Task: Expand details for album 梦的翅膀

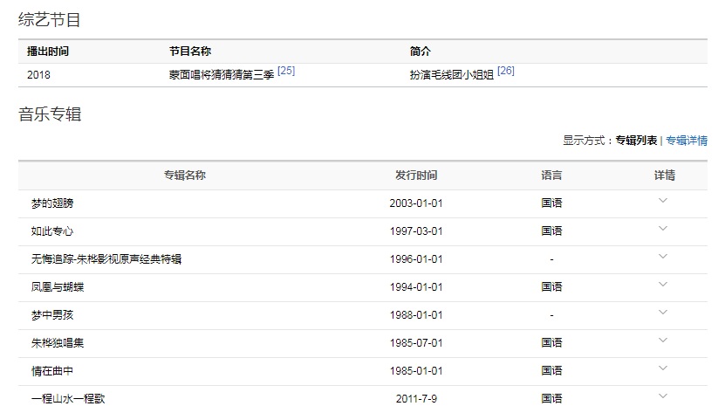Action: pos(663,201)
